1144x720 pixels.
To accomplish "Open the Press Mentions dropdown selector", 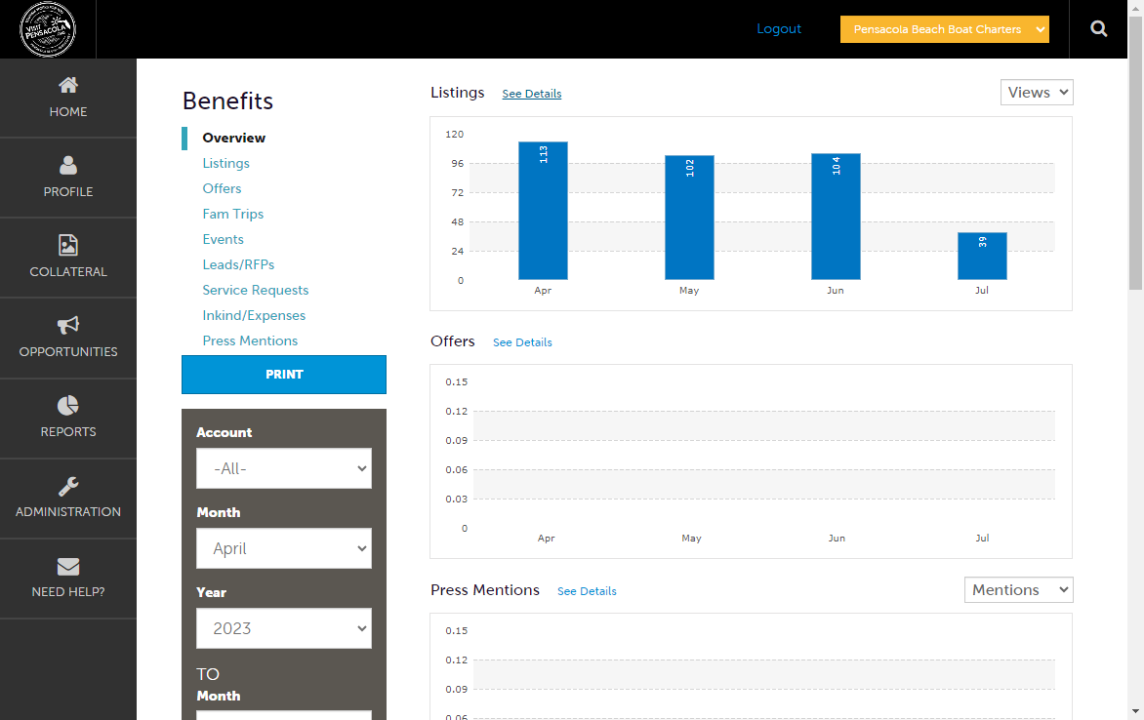I will pyautogui.click(x=1018, y=590).
